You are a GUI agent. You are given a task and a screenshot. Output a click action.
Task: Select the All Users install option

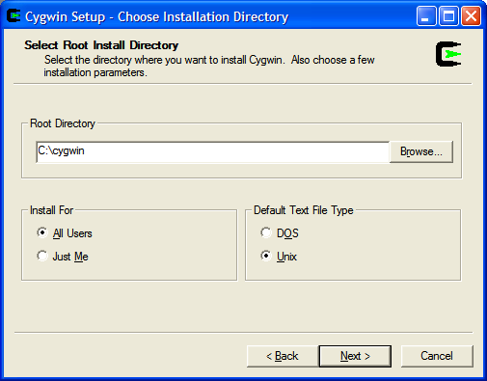click(65, 232)
